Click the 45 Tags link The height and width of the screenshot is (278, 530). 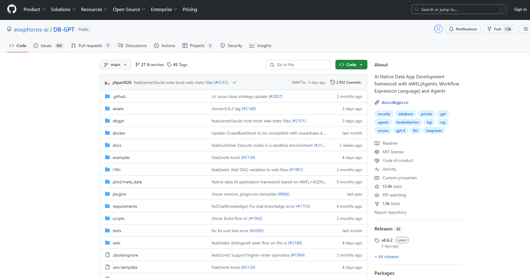[x=177, y=65]
